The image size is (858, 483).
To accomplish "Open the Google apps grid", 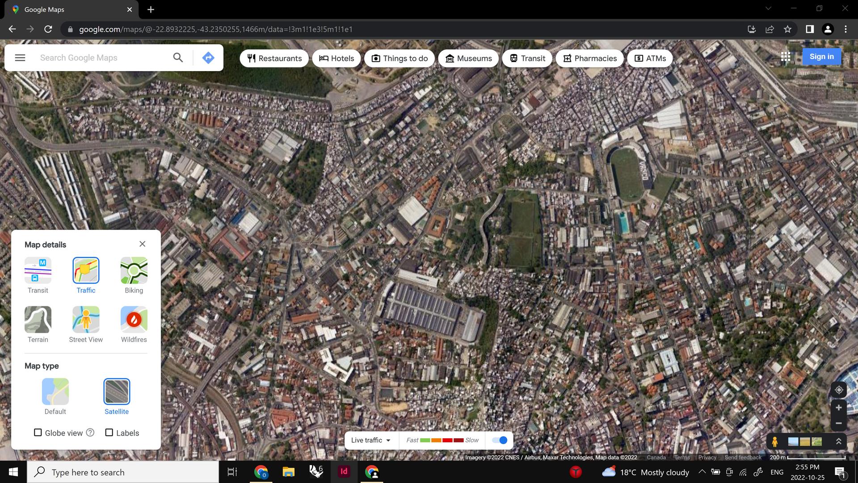I will [x=786, y=57].
